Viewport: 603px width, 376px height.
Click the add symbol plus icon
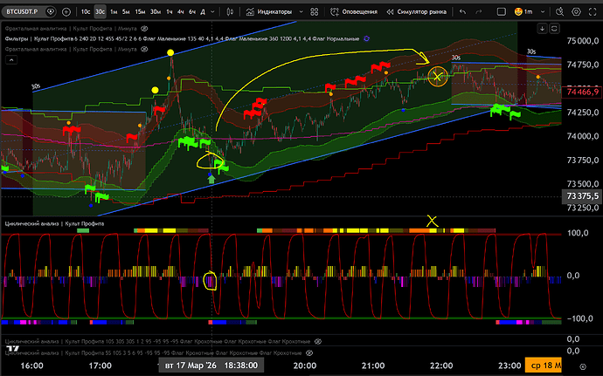tap(67, 12)
